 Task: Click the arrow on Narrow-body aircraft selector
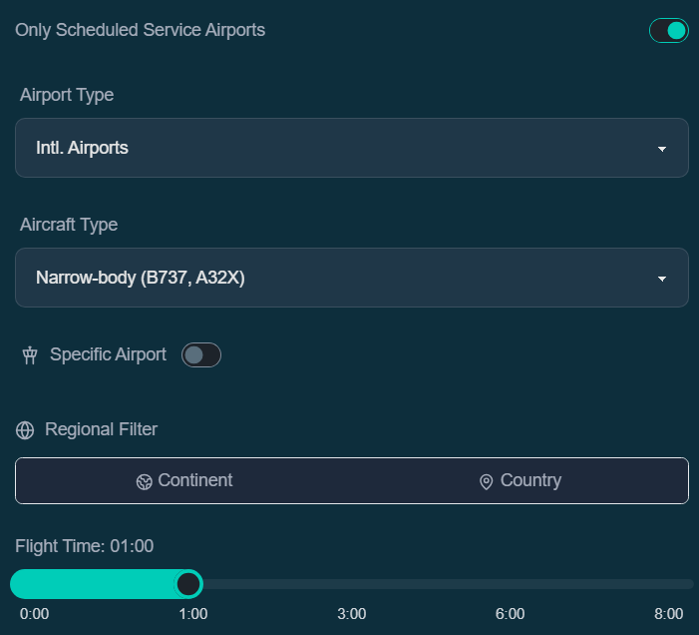coord(662,279)
